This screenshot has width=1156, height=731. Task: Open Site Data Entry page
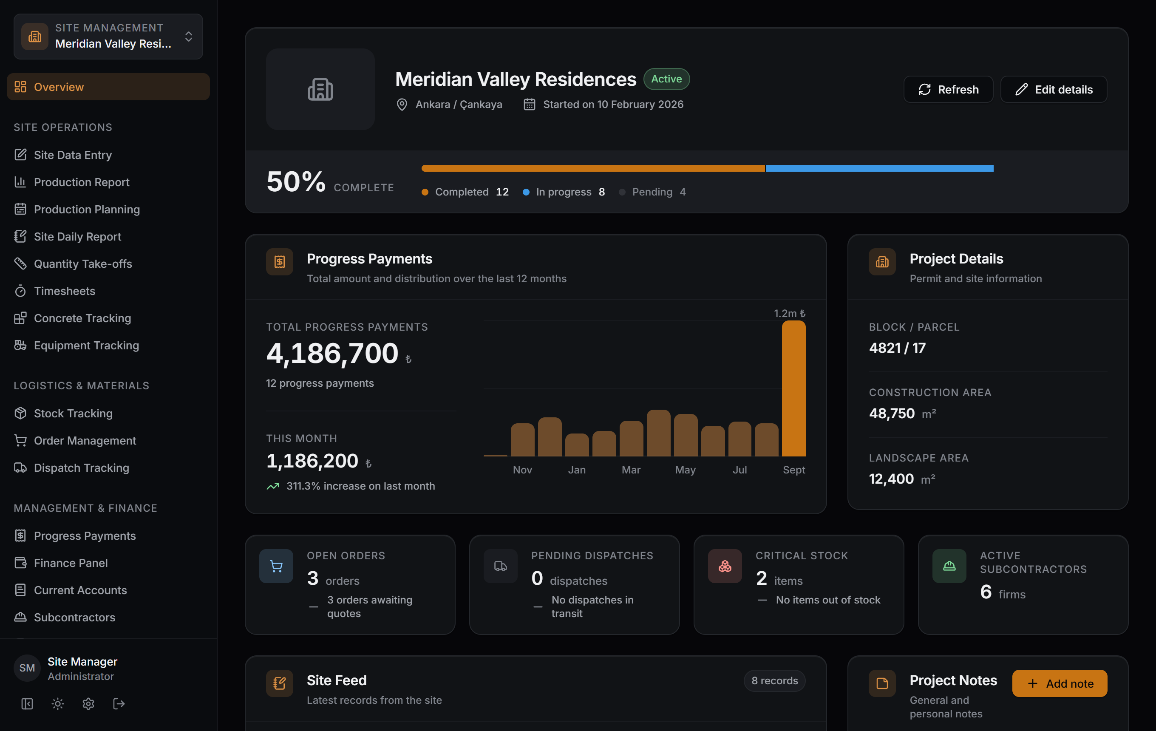[x=108, y=155]
